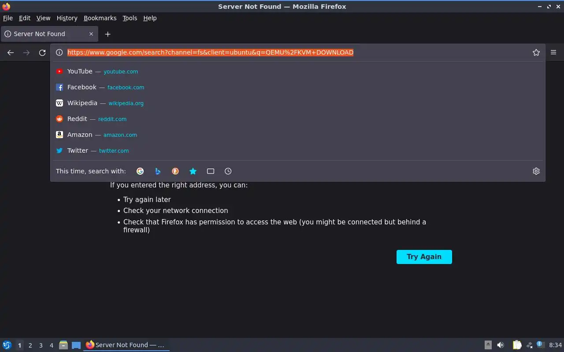Go back using the back arrow
The width and height of the screenshot is (564, 352).
pos(11,52)
